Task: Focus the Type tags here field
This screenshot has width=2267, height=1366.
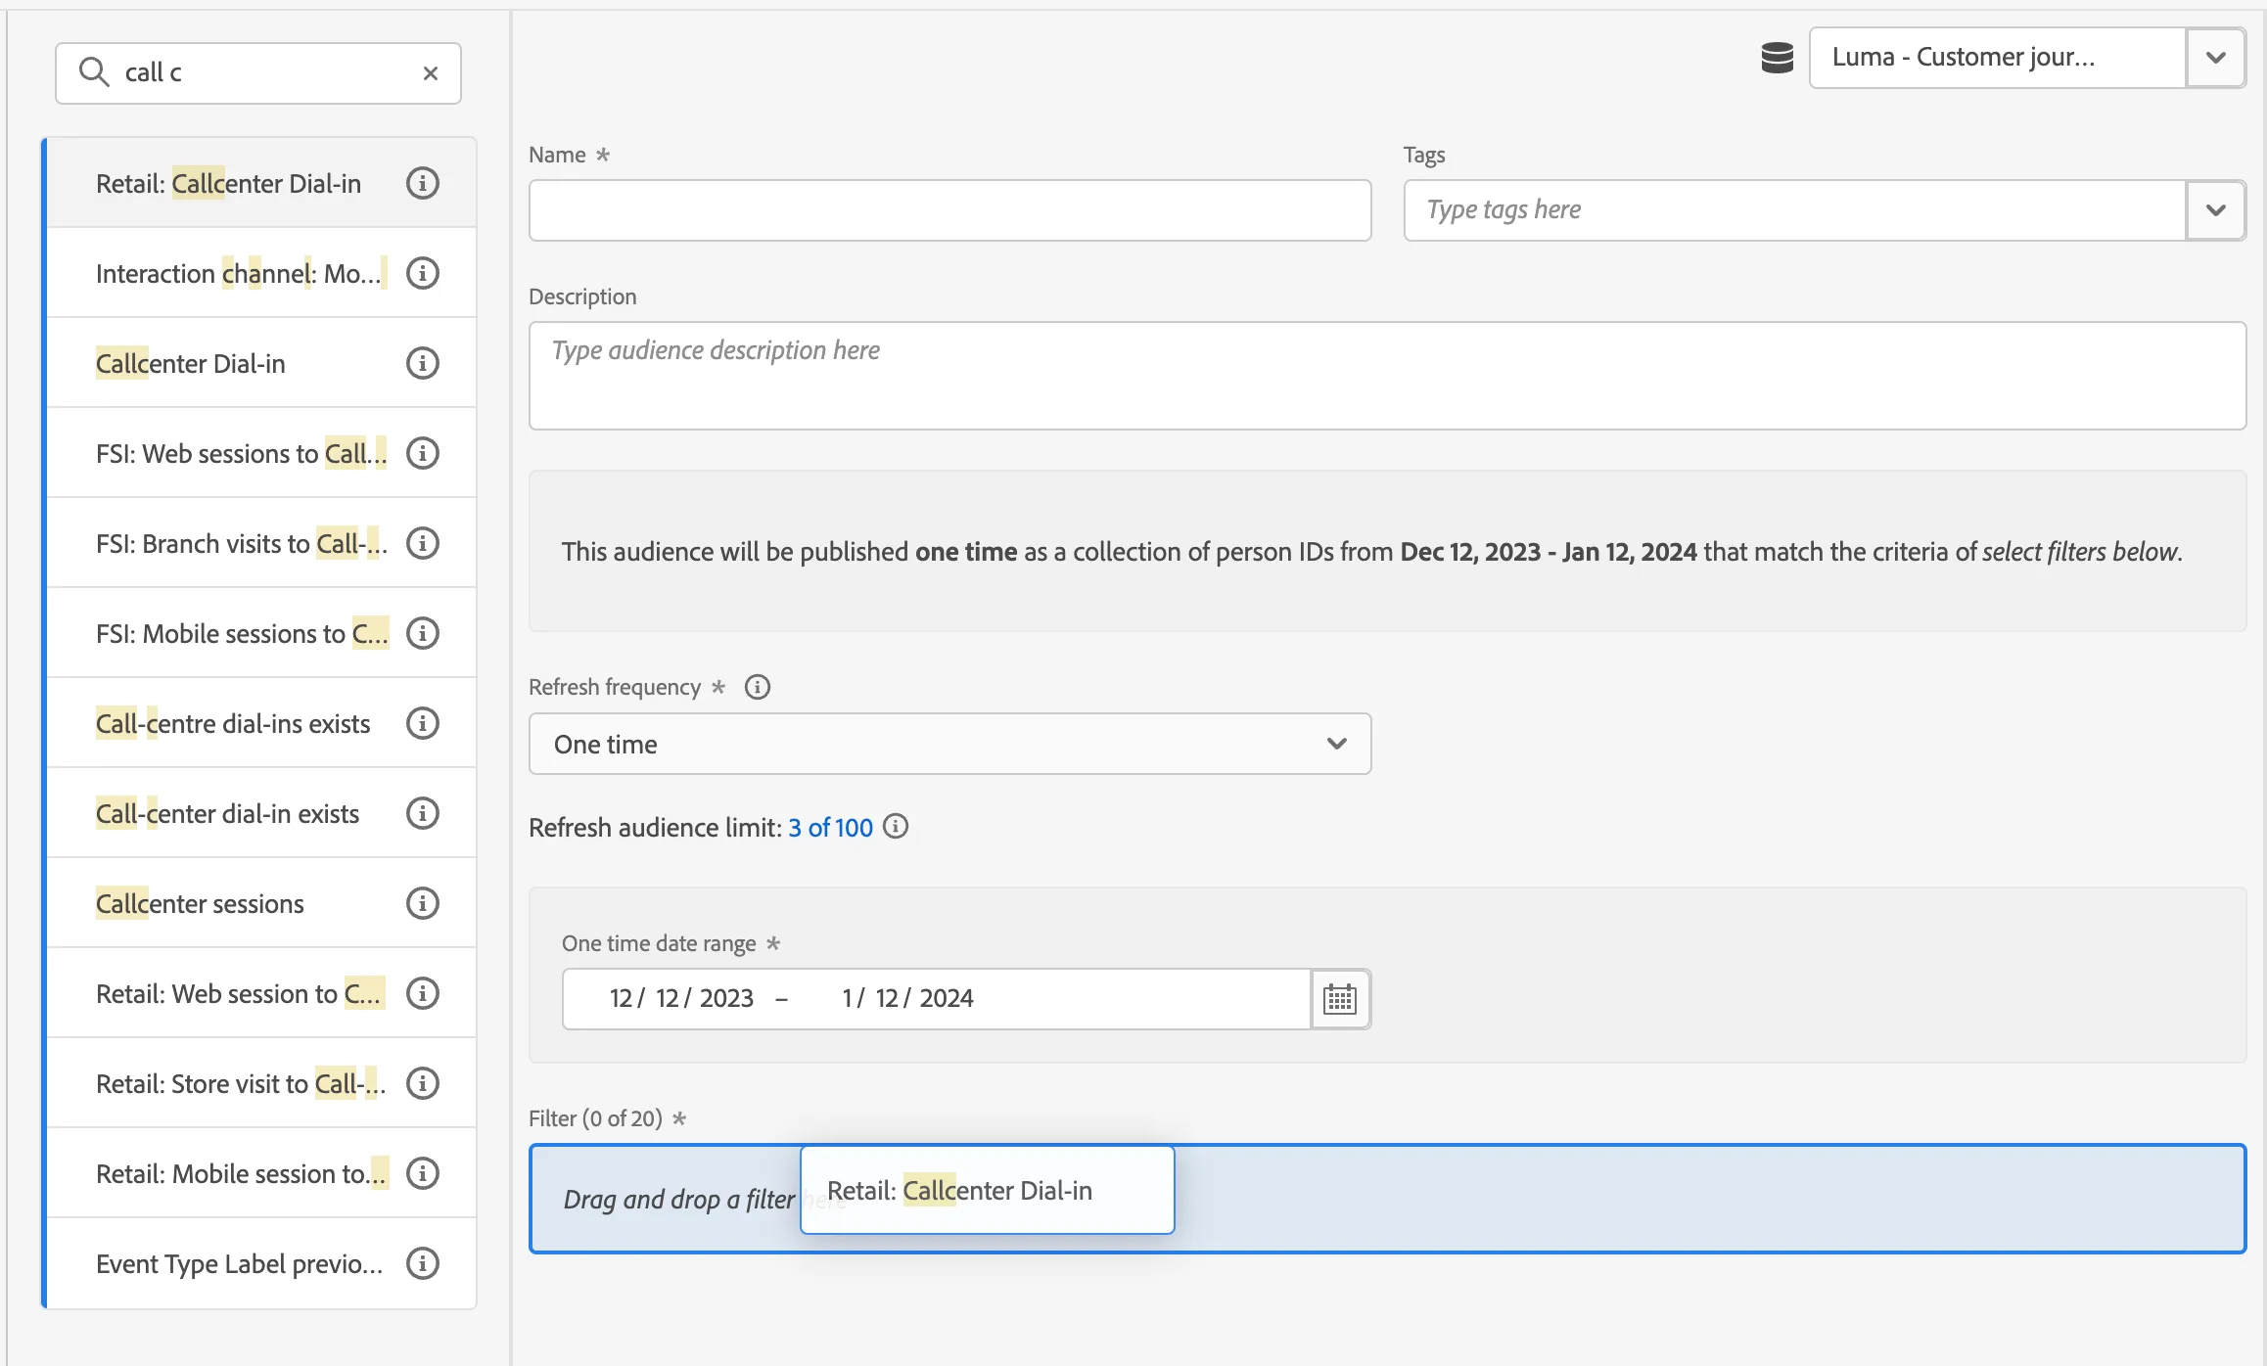Action: point(1794,210)
